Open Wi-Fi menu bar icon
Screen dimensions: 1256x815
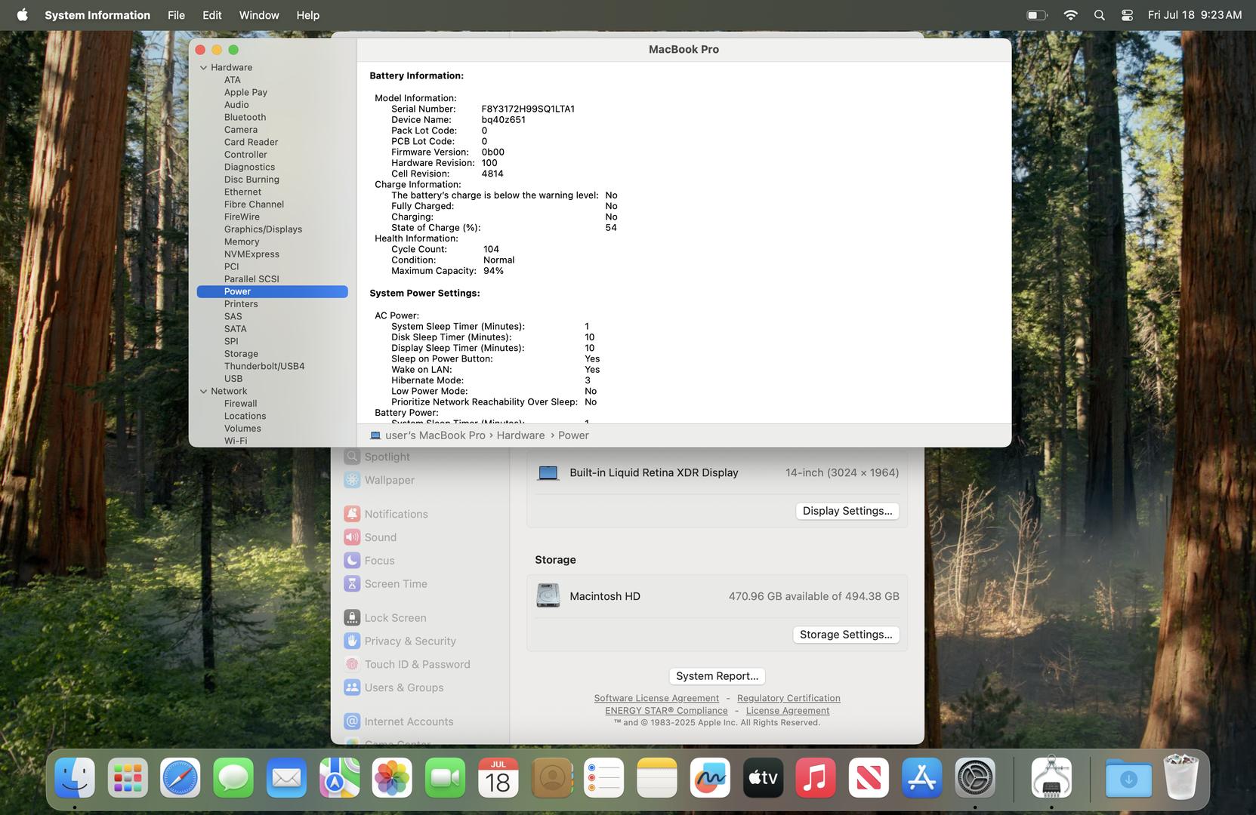click(1070, 15)
